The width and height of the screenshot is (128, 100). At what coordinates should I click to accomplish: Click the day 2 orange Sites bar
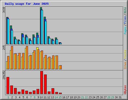click(x=12, y=57)
